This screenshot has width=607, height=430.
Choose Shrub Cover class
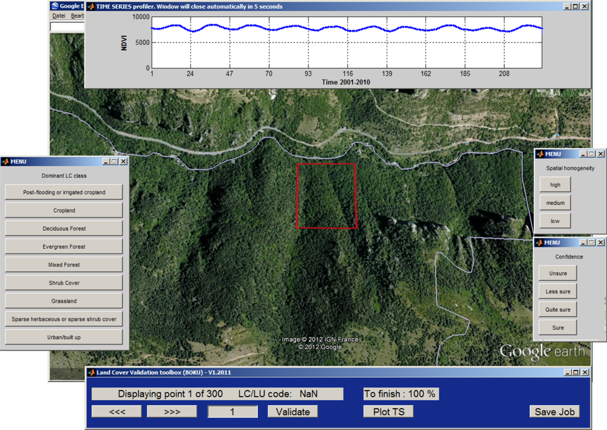[64, 283]
